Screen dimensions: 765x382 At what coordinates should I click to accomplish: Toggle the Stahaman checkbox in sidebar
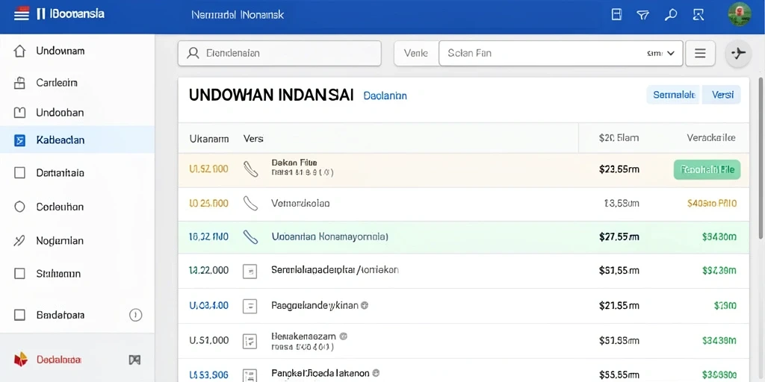tap(19, 274)
